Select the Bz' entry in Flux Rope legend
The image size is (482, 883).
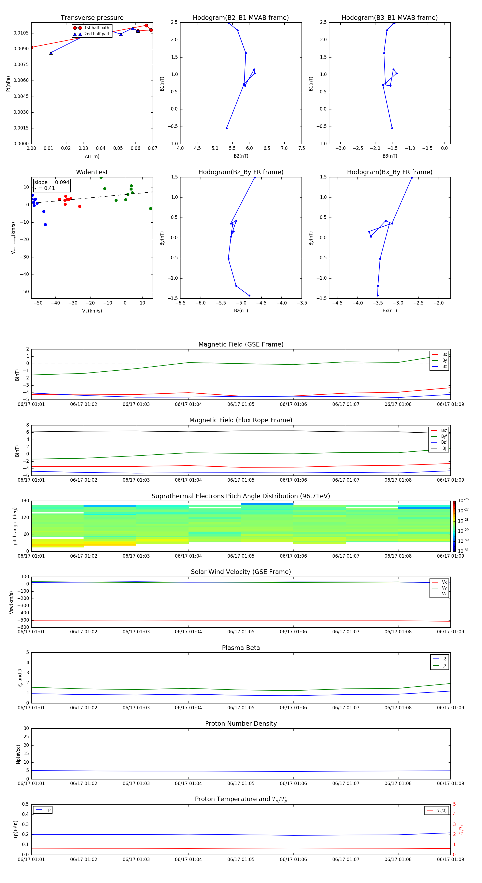(439, 442)
